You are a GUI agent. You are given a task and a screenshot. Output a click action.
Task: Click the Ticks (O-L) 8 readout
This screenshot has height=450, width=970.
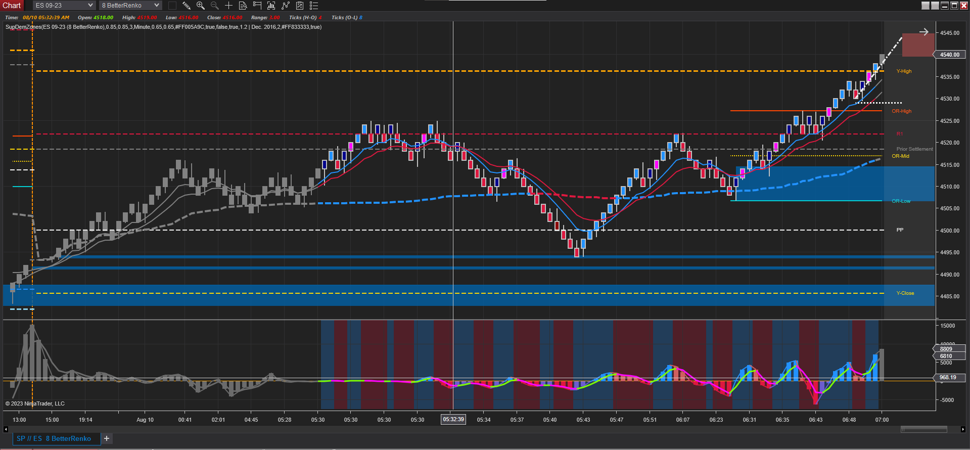click(347, 18)
